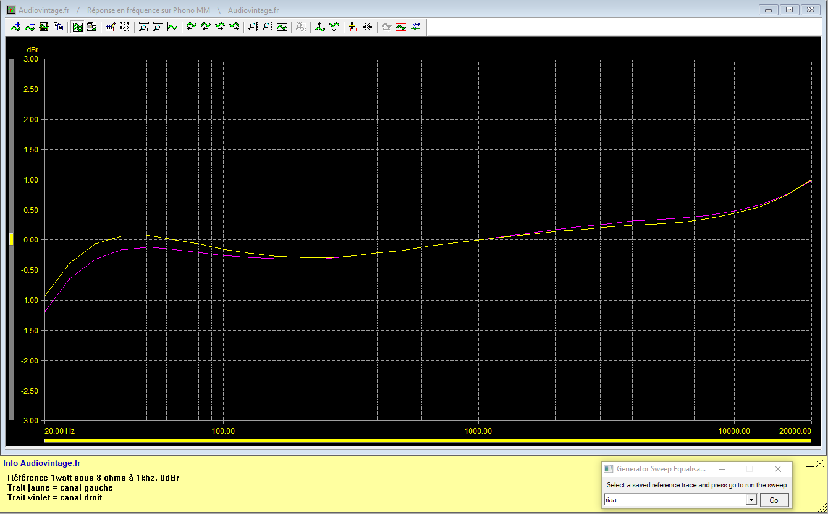Click the 20000.00 frequency axis label

[795, 431]
